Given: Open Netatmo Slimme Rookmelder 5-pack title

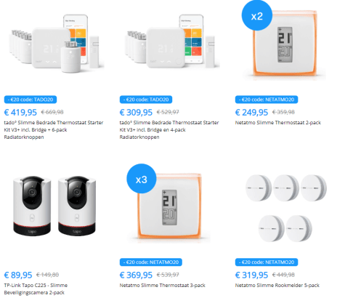Looking at the screenshot, I should tap(277, 286).
